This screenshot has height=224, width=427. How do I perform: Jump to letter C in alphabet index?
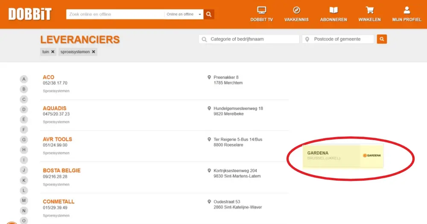click(24, 99)
